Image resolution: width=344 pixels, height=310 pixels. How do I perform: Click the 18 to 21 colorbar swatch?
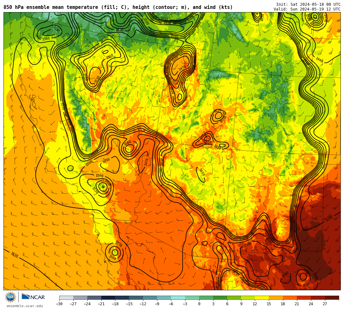(290, 298)
